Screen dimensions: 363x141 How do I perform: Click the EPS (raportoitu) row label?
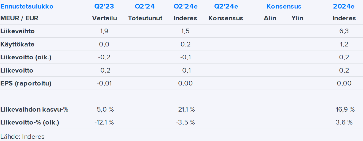coord(26,83)
